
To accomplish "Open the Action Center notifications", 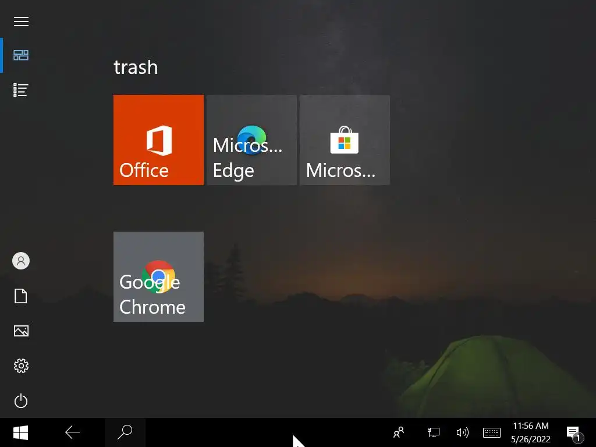I will pyautogui.click(x=574, y=433).
